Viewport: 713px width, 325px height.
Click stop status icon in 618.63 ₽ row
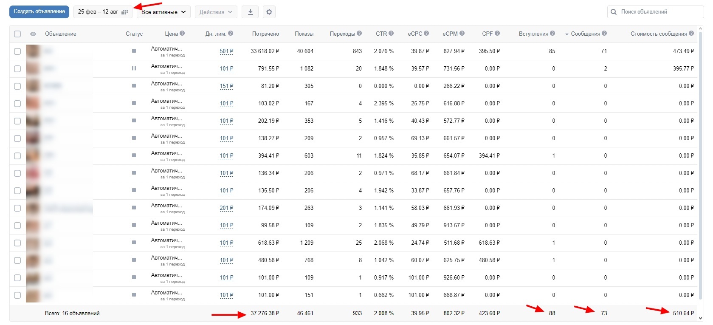click(134, 243)
